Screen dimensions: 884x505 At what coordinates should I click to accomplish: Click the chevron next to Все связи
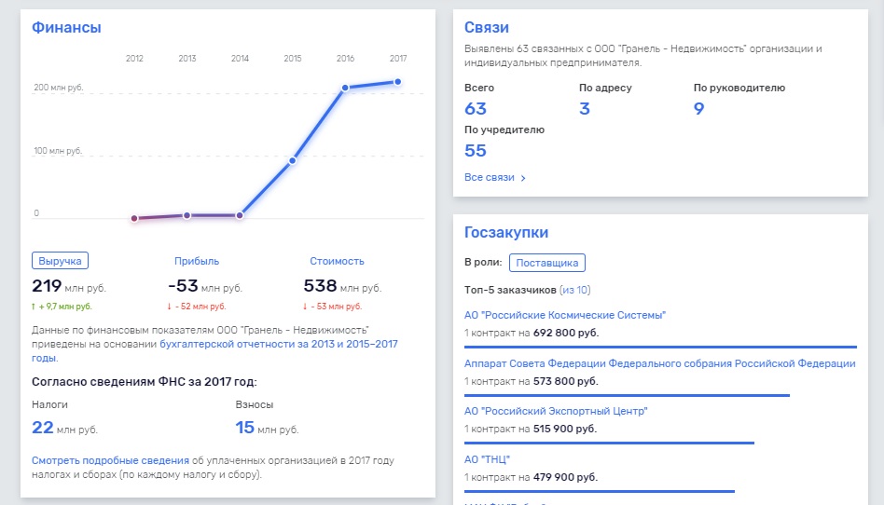523,178
